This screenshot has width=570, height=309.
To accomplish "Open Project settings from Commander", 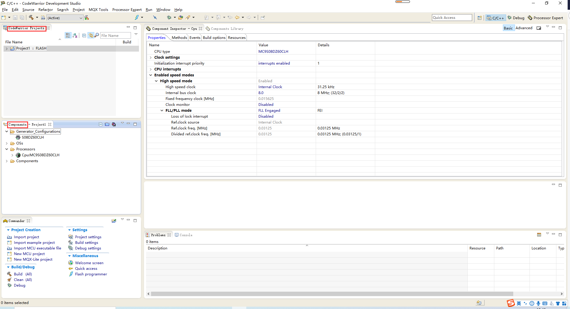I will point(88,237).
